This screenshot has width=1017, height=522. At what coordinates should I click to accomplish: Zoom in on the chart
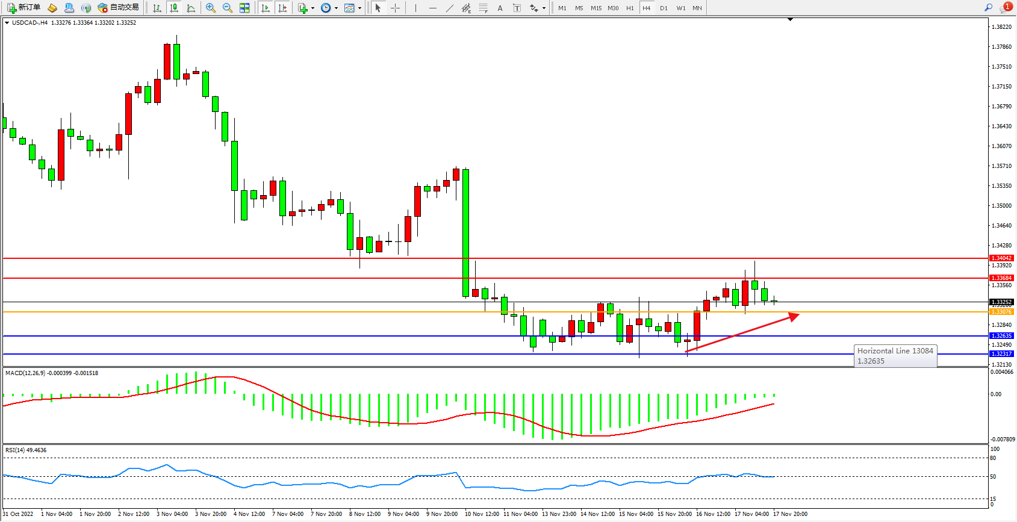[210, 8]
